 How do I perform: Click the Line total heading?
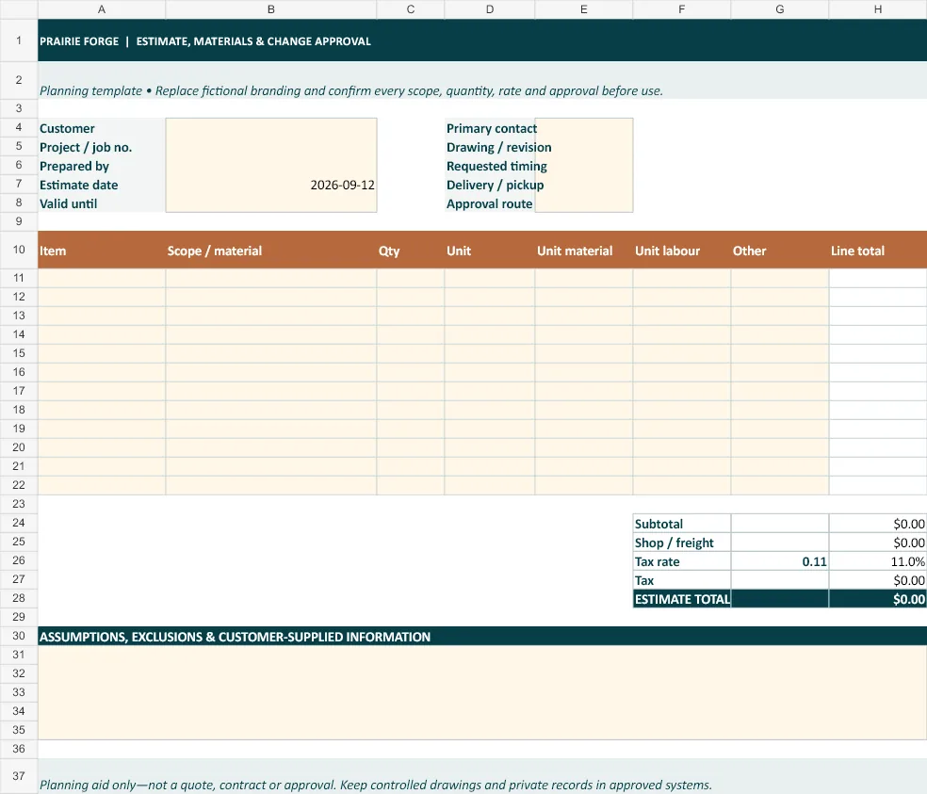click(878, 251)
